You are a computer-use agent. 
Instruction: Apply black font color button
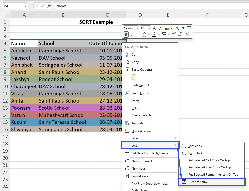click(154, 35)
